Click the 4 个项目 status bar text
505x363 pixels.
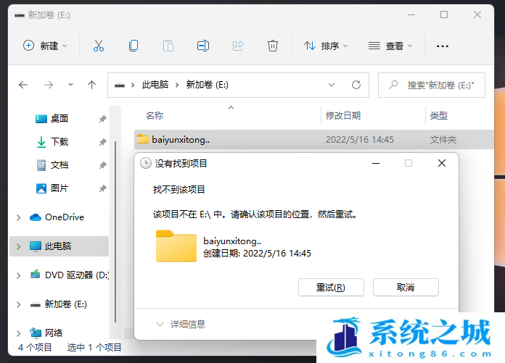(35, 348)
